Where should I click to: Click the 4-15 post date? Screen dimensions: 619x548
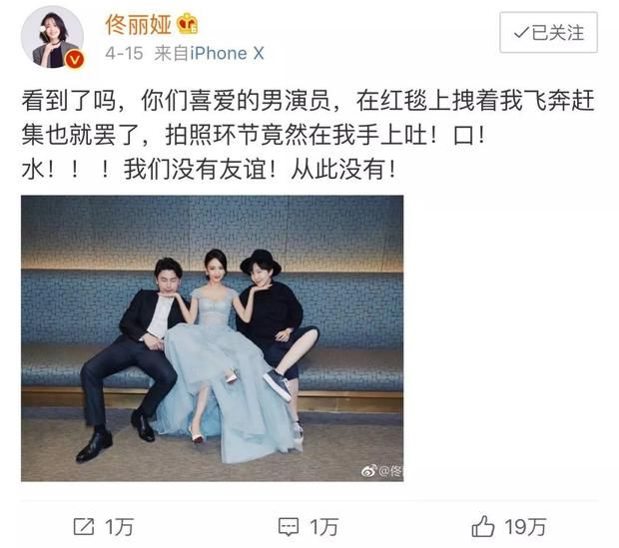(x=124, y=53)
